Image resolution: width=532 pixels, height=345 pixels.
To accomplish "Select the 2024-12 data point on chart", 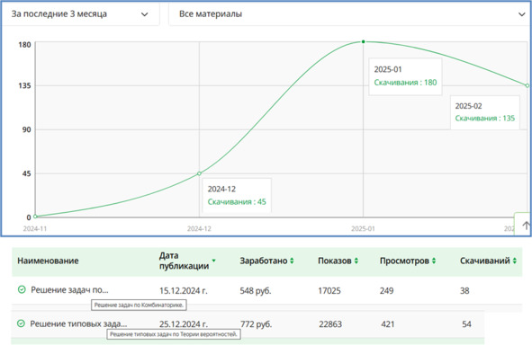I will [x=199, y=173].
